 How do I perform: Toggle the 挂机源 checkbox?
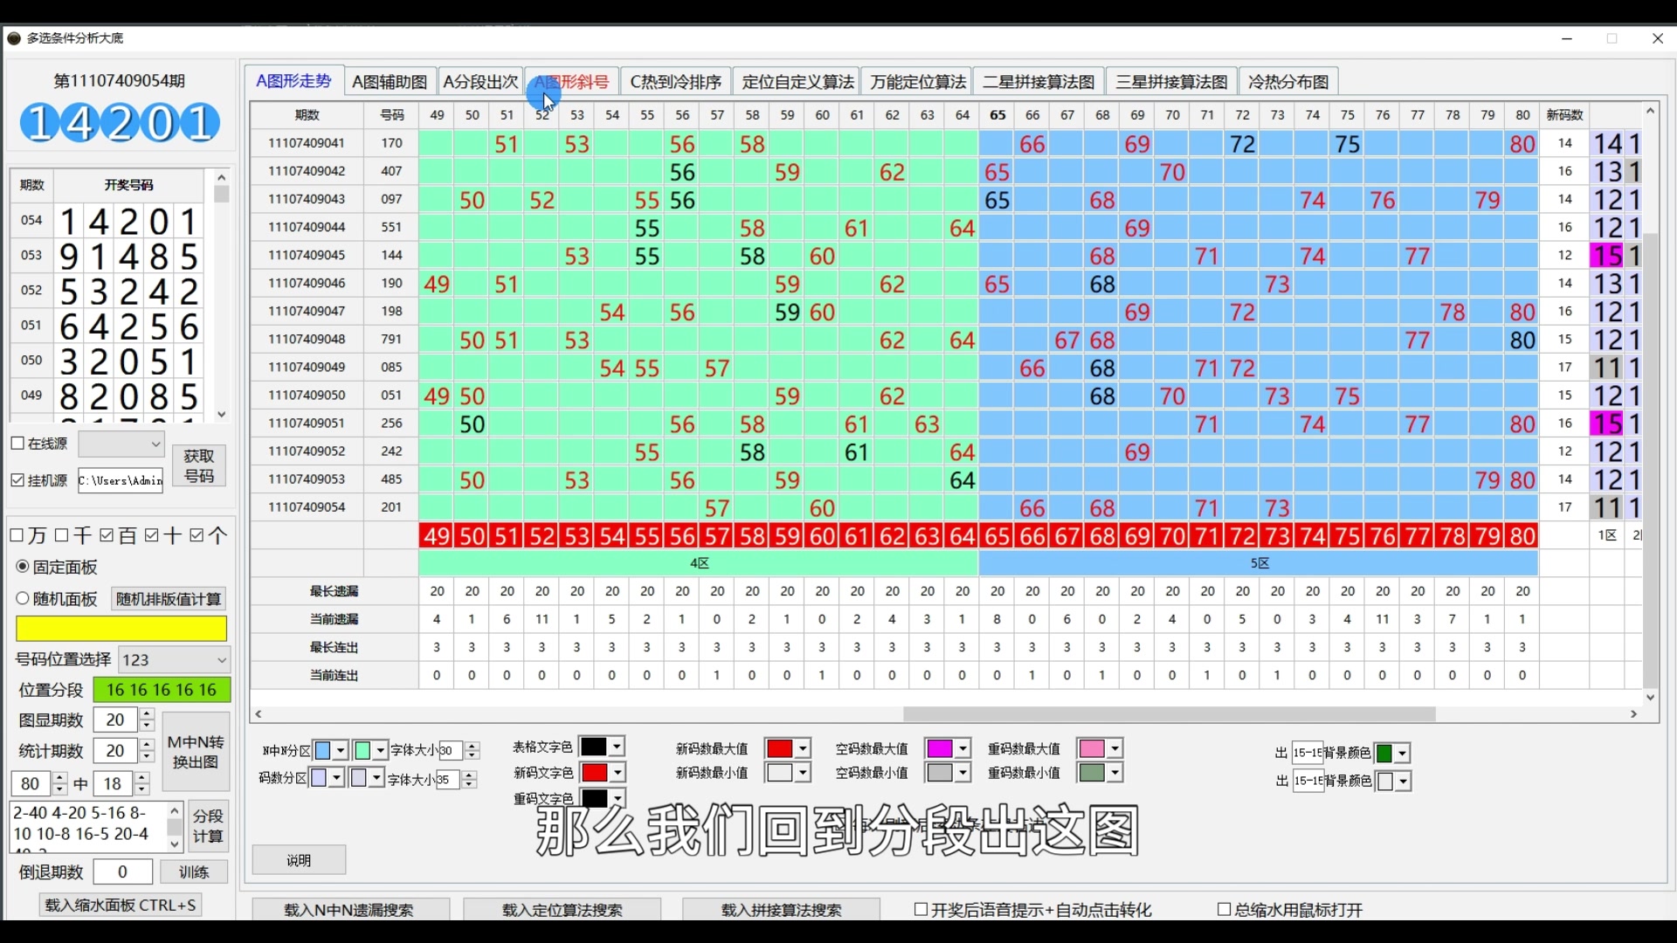17,480
